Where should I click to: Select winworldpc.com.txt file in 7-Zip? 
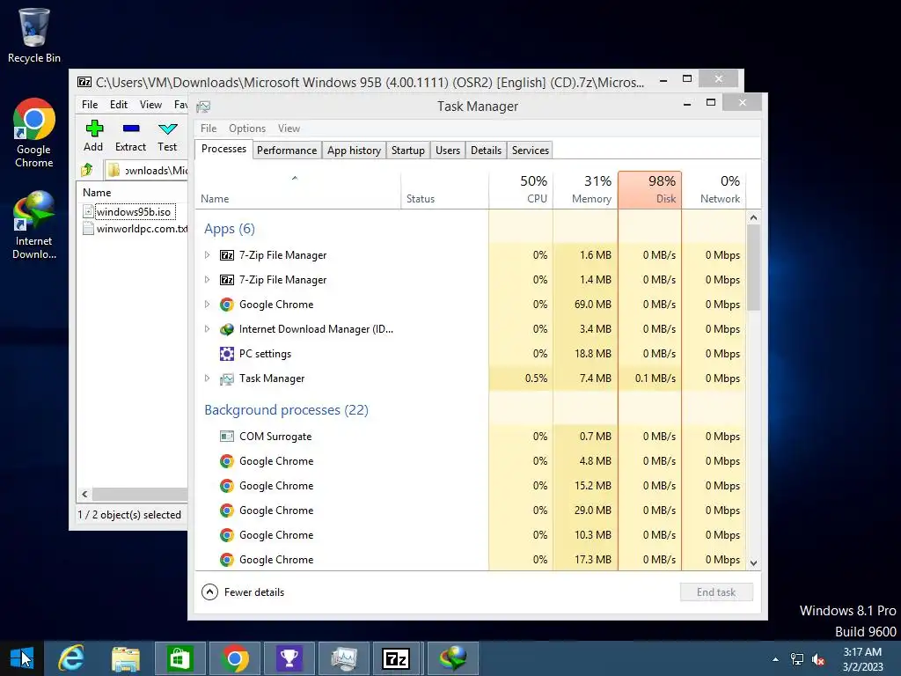click(x=136, y=229)
